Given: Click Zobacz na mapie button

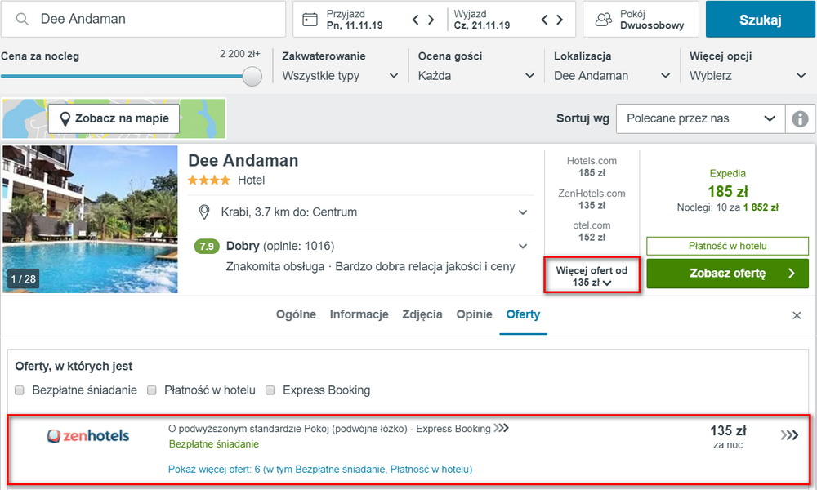Looking at the screenshot, I should pos(114,118).
